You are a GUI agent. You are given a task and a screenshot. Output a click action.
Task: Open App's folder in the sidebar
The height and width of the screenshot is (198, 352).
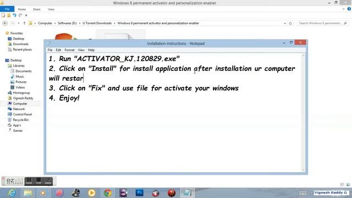click(x=17, y=125)
